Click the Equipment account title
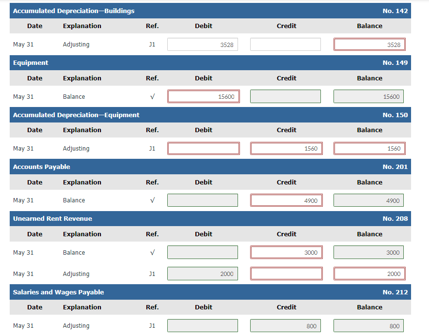This screenshot has width=429, height=336. tap(31, 63)
